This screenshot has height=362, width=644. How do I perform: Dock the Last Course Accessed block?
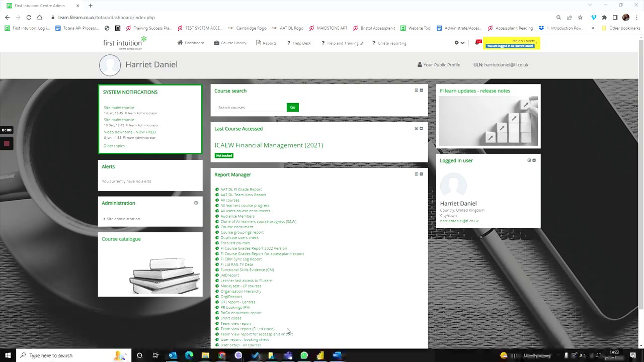coord(416,128)
